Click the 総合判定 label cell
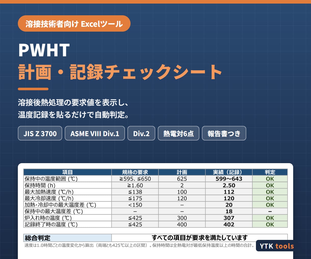 pos(68,238)
